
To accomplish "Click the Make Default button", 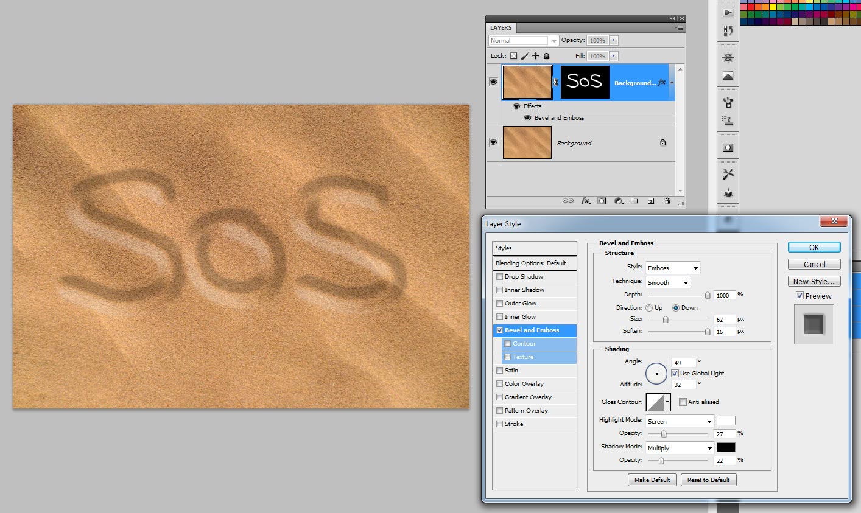I will 652,480.
